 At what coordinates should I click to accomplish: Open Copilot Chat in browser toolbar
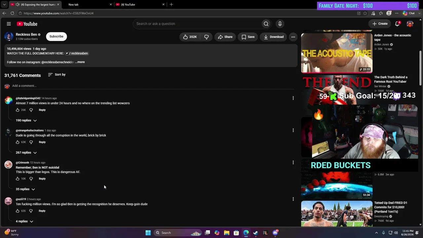pos(409,13)
